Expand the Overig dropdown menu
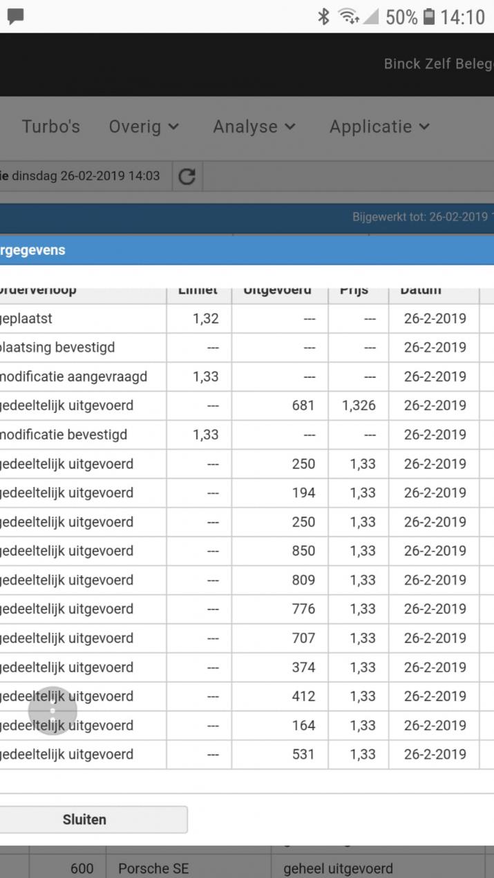 (x=144, y=126)
